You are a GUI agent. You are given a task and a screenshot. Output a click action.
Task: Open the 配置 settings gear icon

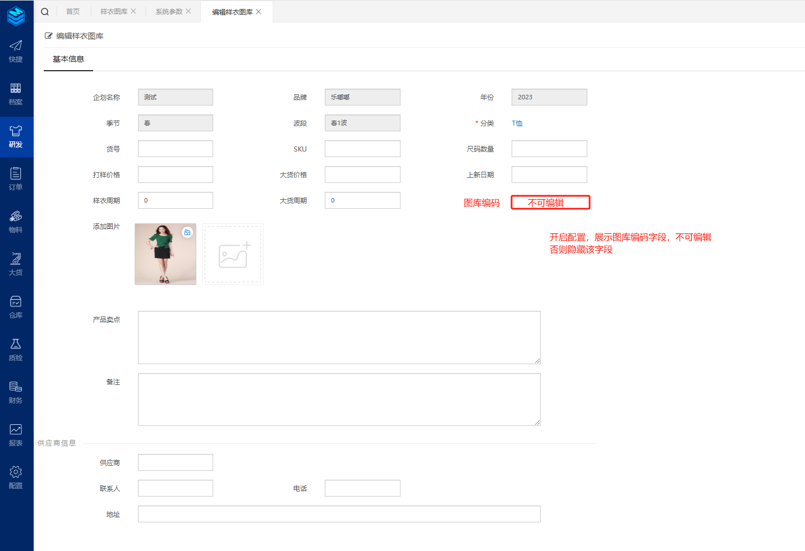(16, 477)
